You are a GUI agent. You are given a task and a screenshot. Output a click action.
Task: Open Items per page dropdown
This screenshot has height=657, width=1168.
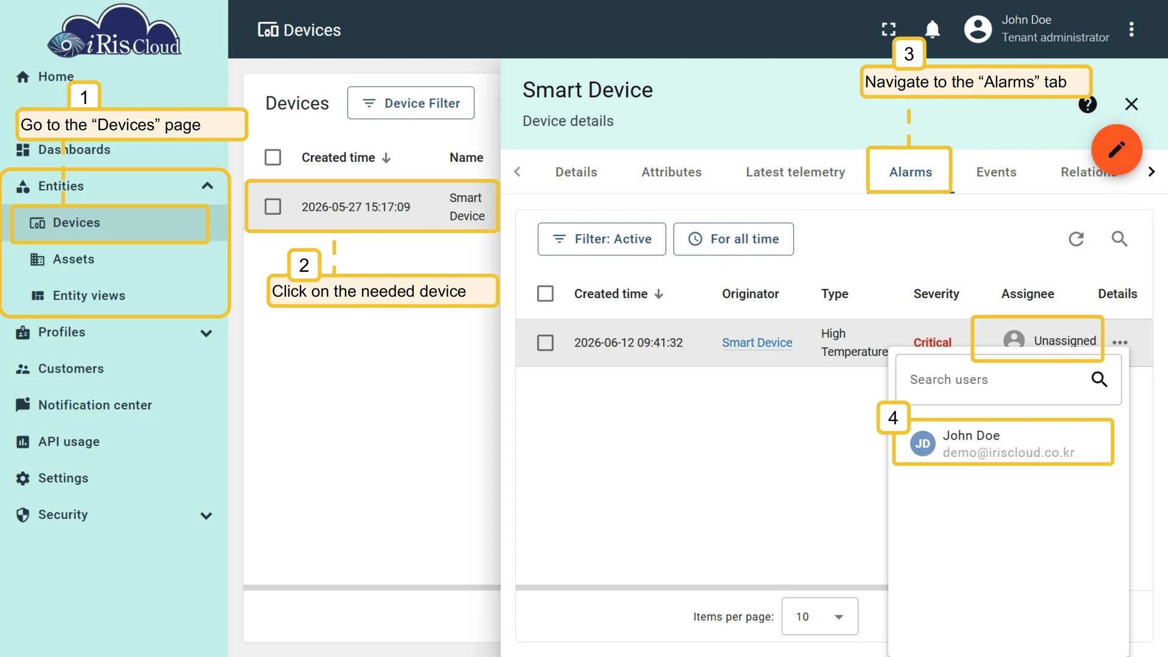coord(819,616)
